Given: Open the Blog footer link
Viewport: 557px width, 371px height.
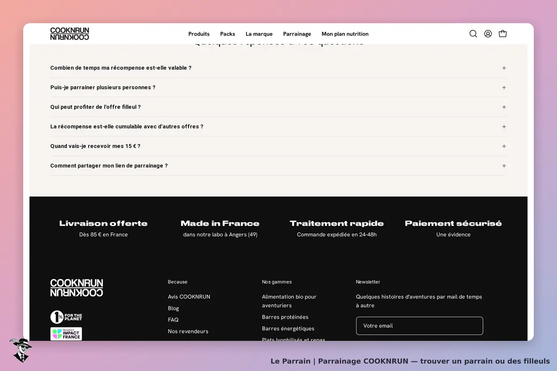Looking at the screenshot, I should pos(173,308).
